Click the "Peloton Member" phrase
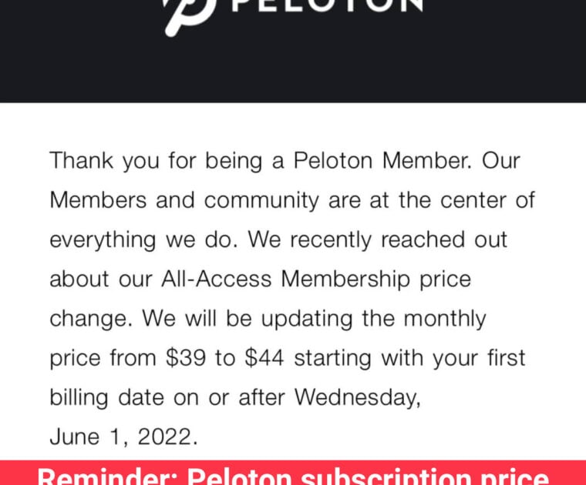Screen dimensions: 586x485 382,161
